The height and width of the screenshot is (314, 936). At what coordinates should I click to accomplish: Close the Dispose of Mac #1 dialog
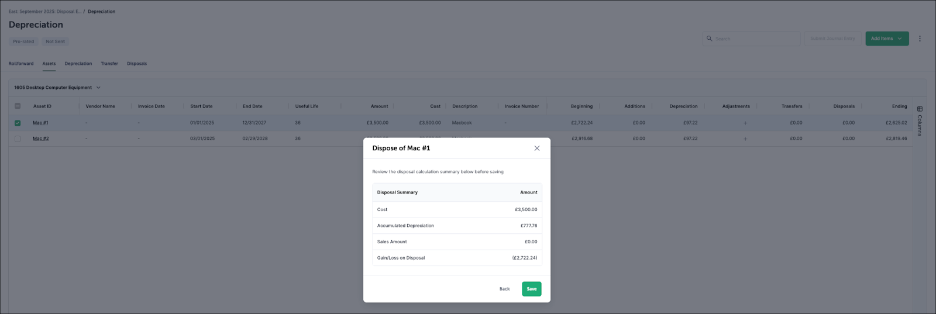(x=536, y=149)
